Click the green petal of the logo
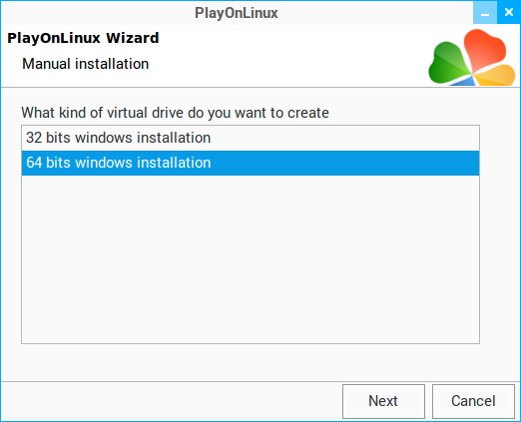This screenshot has width=521, height=422. click(447, 63)
